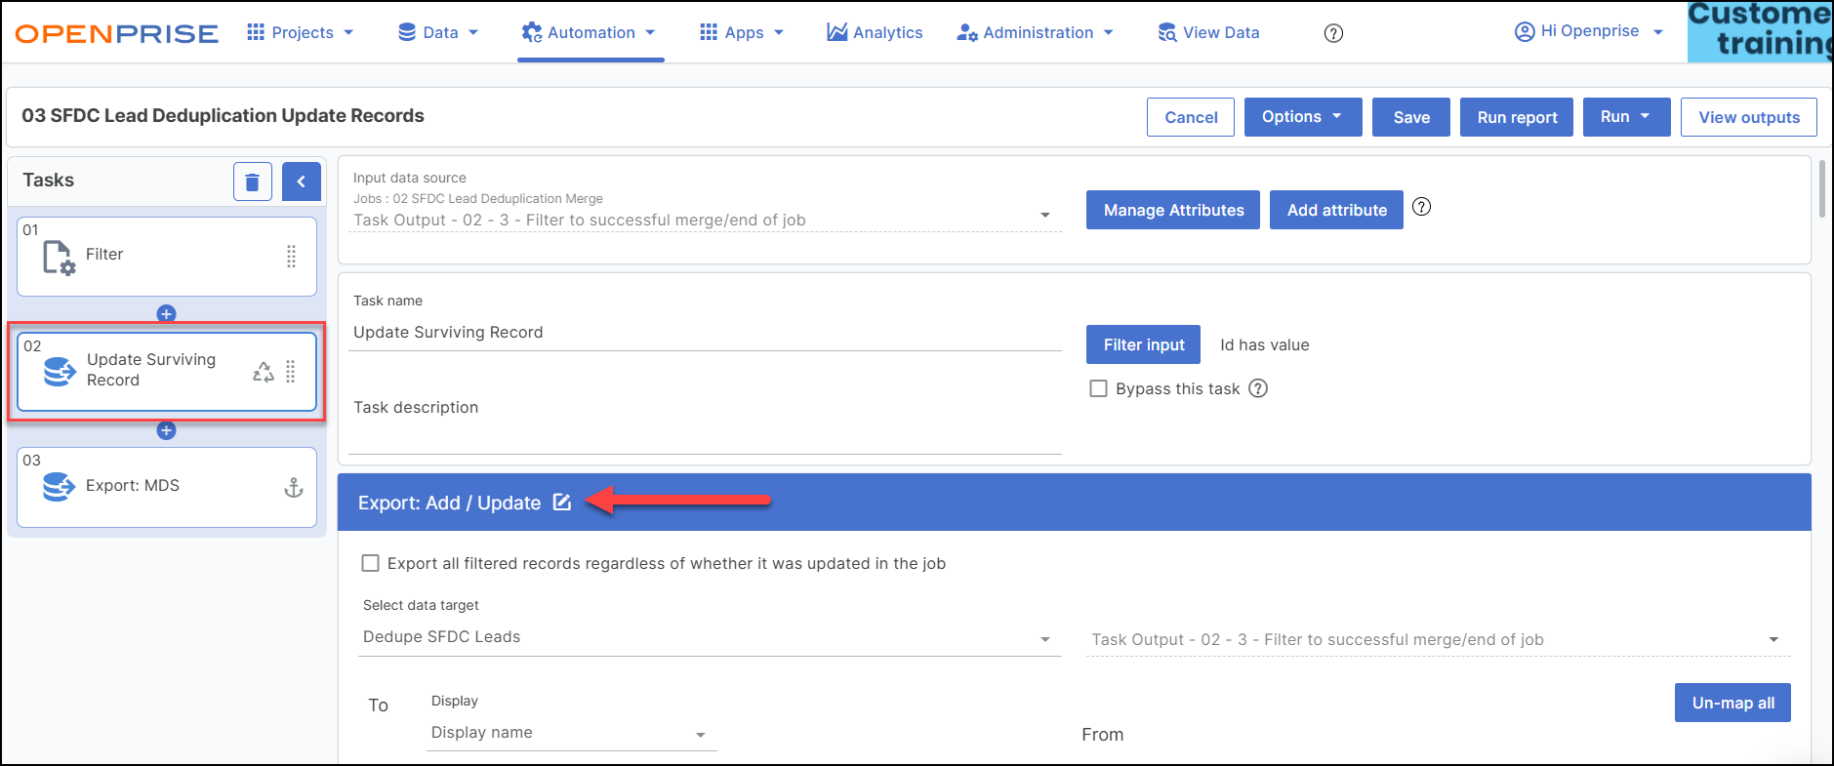Enable the Bypass this task checkbox
This screenshot has width=1834, height=766.
[x=1099, y=388]
